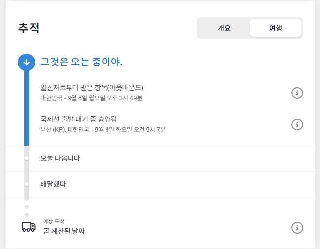Show info for 국제선 출발 대기 중 승인됨
The width and height of the screenshot is (320, 249).
(x=297, y=124)
